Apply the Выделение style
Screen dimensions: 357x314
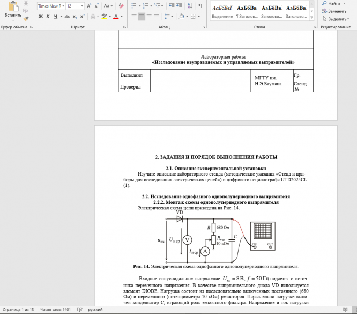click(x=222, y=12)
